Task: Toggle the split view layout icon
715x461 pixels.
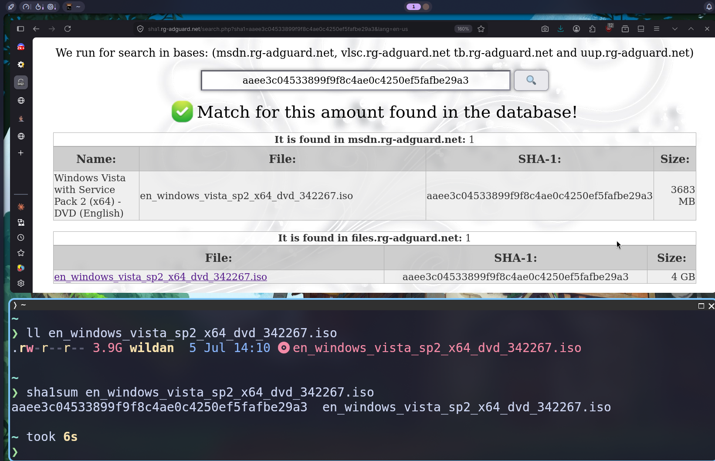Action: (x=641, y=29)
